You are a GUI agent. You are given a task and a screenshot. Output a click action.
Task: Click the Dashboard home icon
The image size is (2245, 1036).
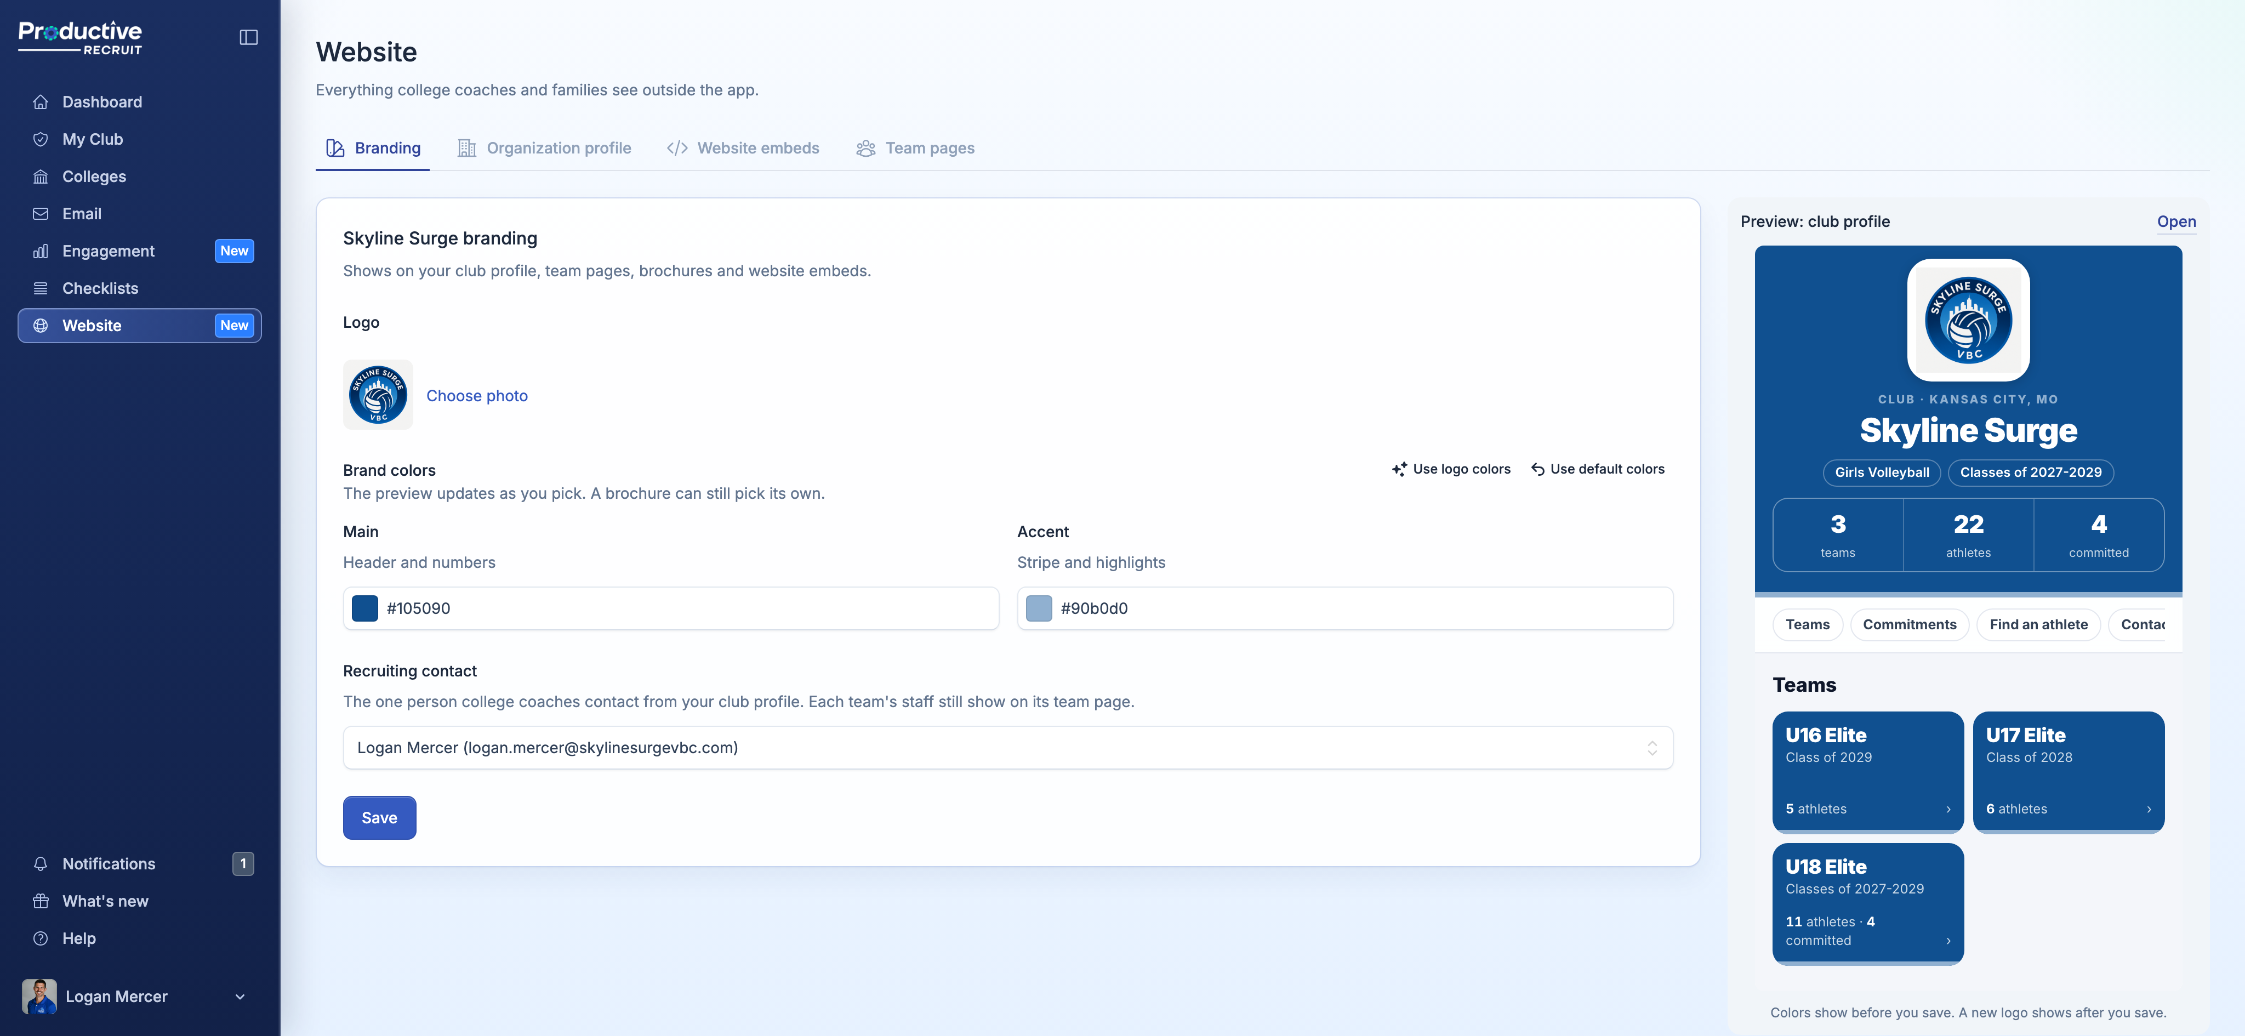coord(40,102)
